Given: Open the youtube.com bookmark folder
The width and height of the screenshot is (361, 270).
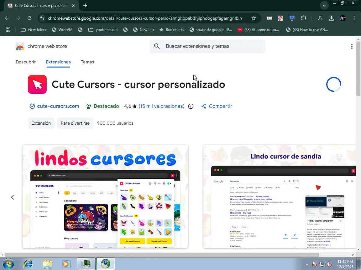Looking at the screenshot, I should pyautogui.click(x=103, y=30).
